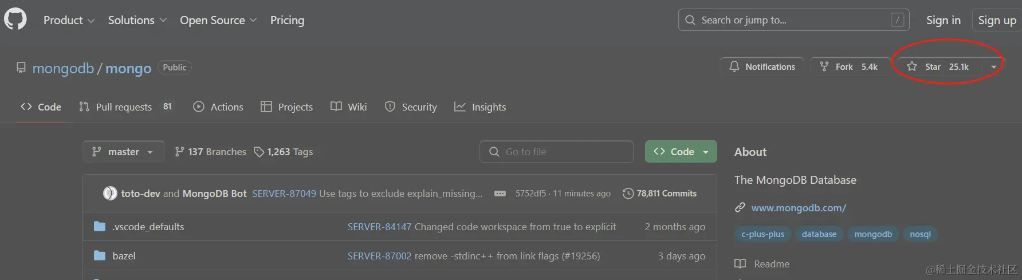Open the MongoDB Bot author link
Viewport: 1022px width, 280px height.
click(214, 194)
